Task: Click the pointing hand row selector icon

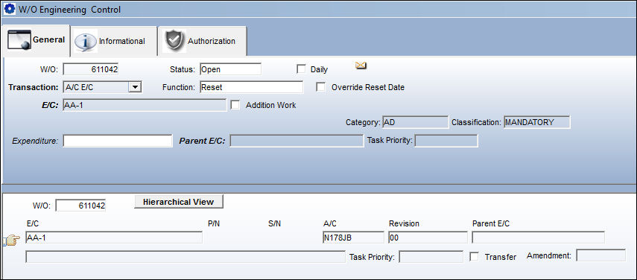Action: [11, 241]
